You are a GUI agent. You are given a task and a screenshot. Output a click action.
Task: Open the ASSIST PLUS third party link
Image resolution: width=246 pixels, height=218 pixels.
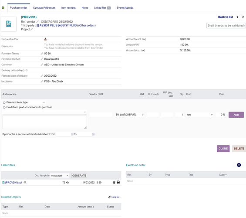[x=58, y=25]
